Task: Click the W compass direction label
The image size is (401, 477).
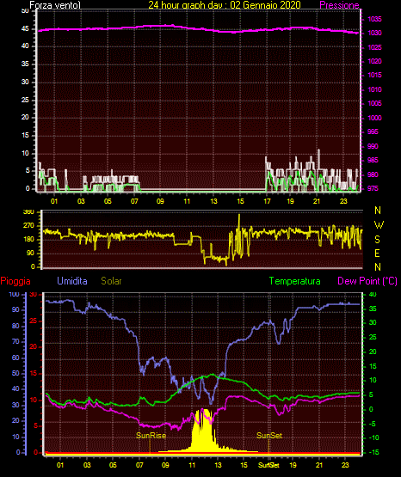Action: tap(379, 225)
